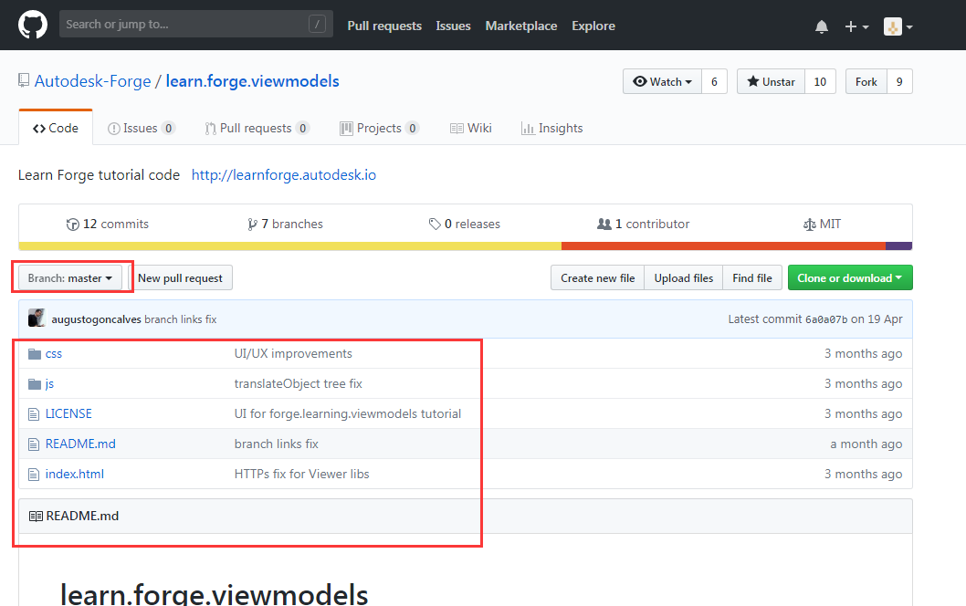Click the orange-red language bar segment
Viewport: 966px width, 606px height.
click(x=723, y=246)
